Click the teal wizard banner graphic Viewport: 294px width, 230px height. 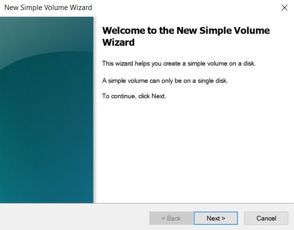47,110
